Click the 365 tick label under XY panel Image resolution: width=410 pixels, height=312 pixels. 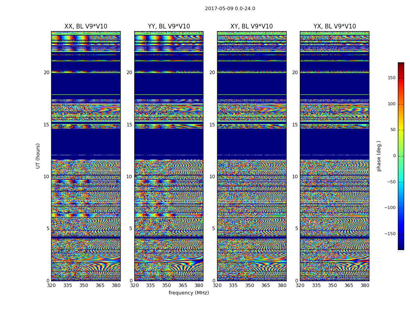[266, 285]
